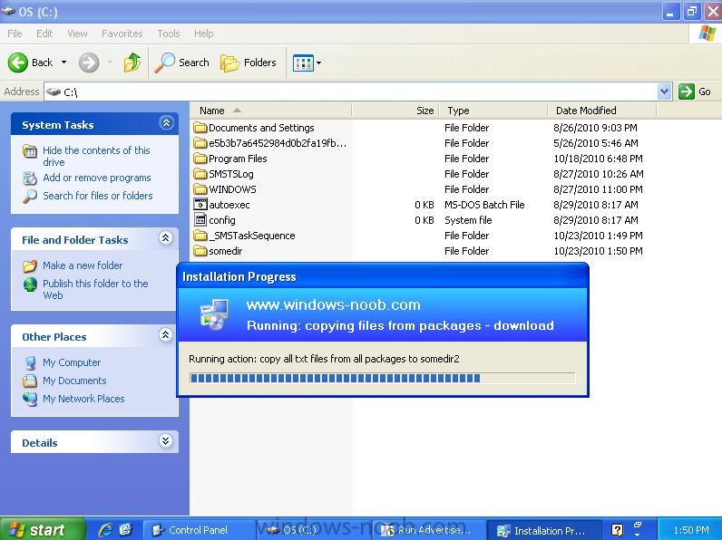Click the second quick launch browser icon
Screen dimensions: 722x540
(x=126, y=530)
